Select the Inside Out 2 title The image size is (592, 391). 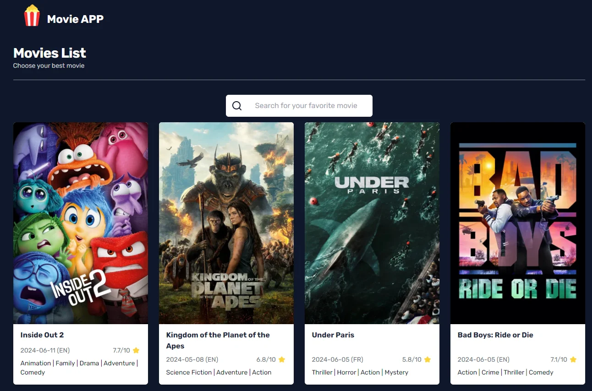(x=42, y=335)
